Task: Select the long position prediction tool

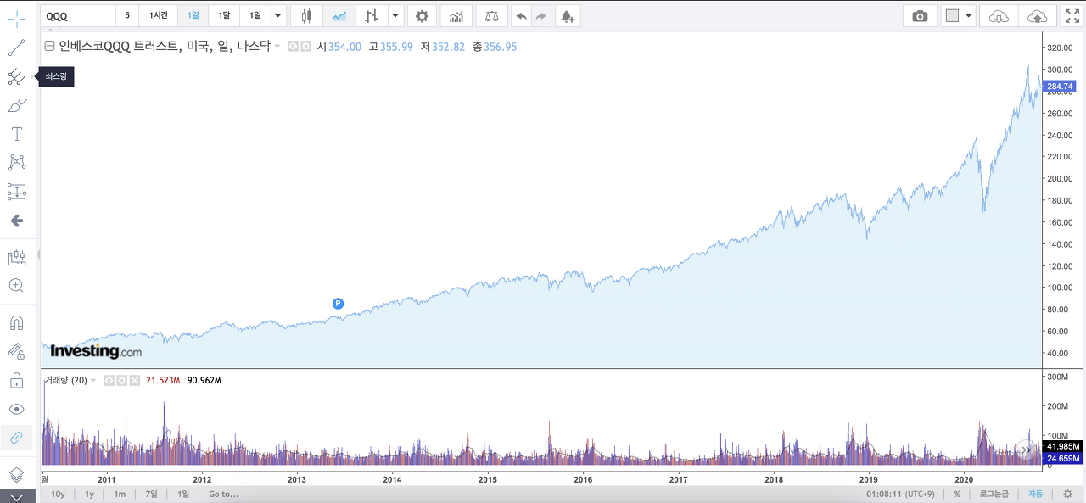Action: (16, 192)
